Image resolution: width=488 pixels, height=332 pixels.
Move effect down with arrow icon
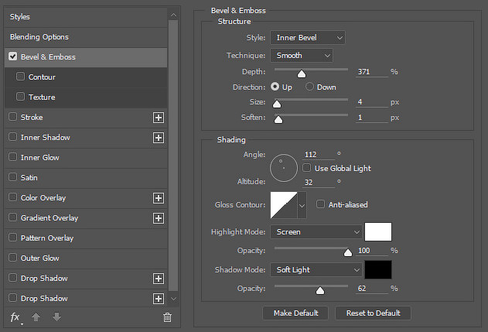[56, 317]
